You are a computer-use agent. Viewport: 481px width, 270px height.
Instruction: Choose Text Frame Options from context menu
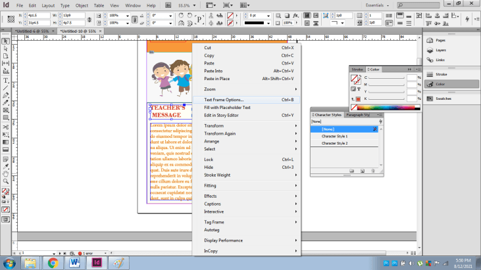click(x=224, y=100)
